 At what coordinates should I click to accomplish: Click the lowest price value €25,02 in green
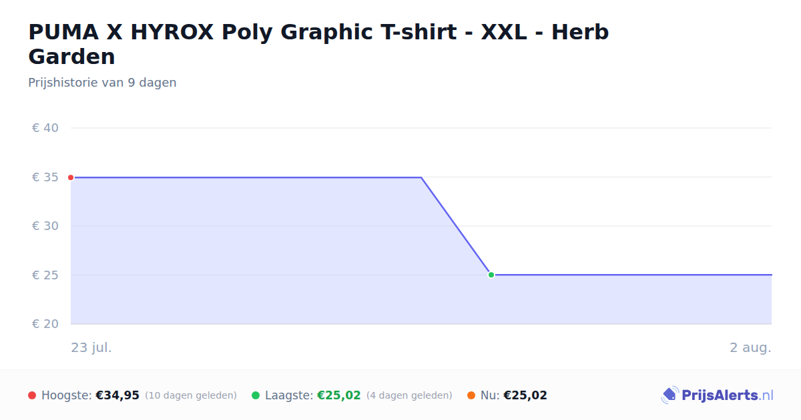click(x=339, y=395)
